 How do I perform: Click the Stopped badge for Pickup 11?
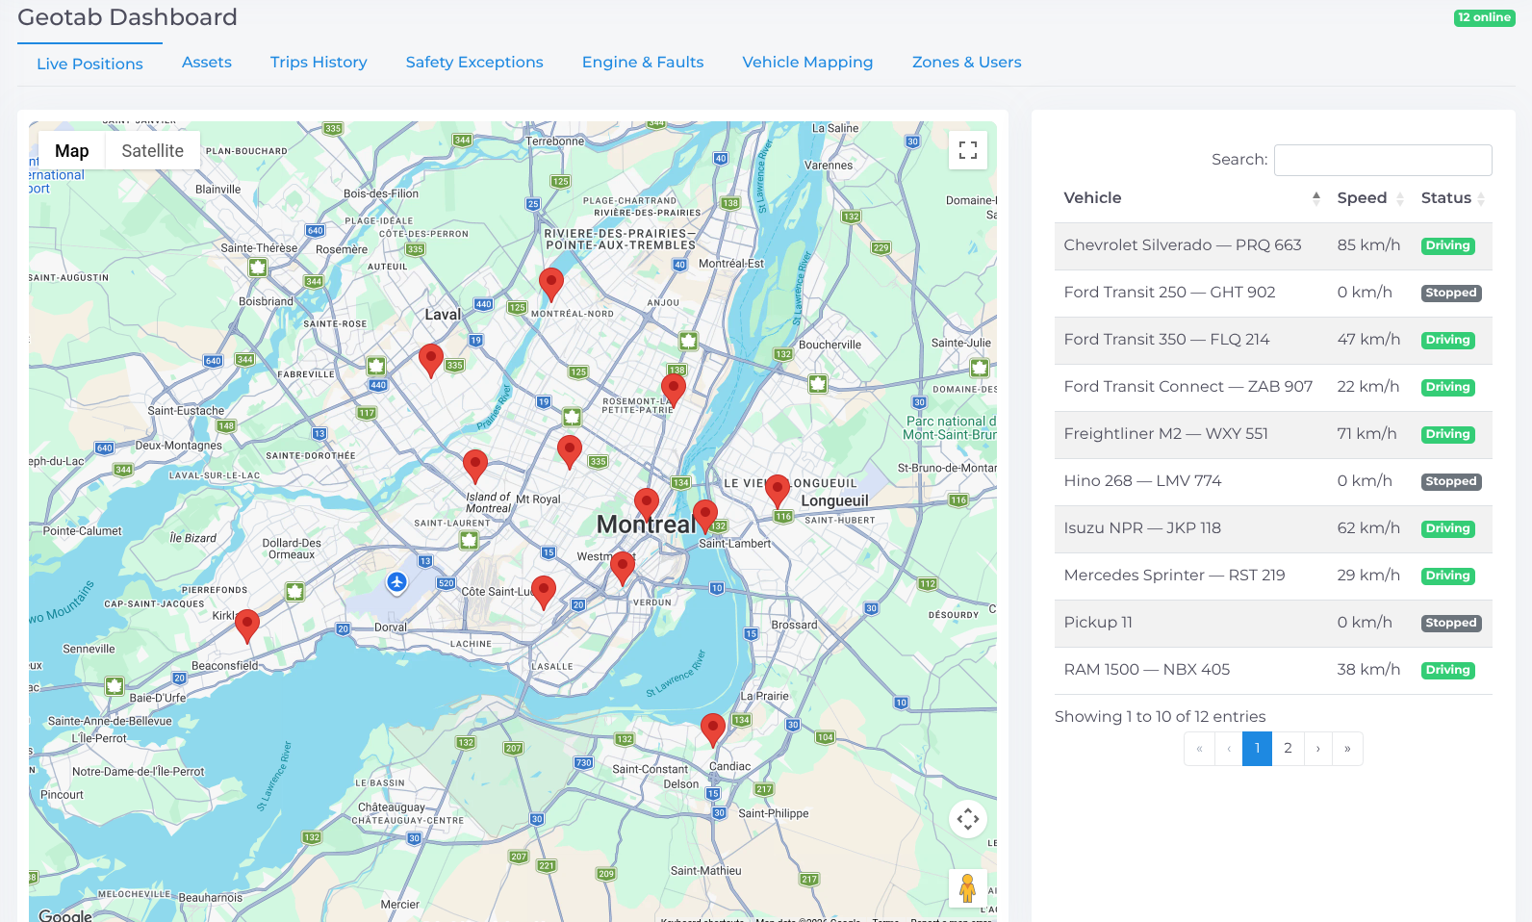pos(1450,623)
